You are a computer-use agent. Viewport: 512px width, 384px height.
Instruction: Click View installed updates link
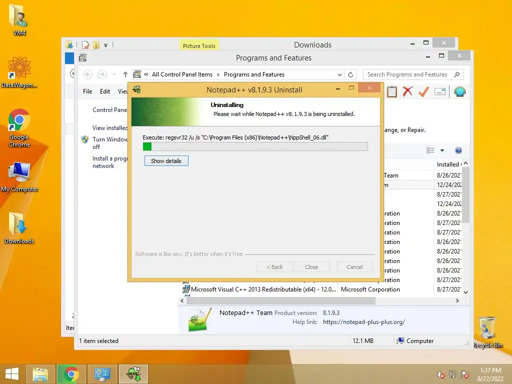click(x=110, y=128)
